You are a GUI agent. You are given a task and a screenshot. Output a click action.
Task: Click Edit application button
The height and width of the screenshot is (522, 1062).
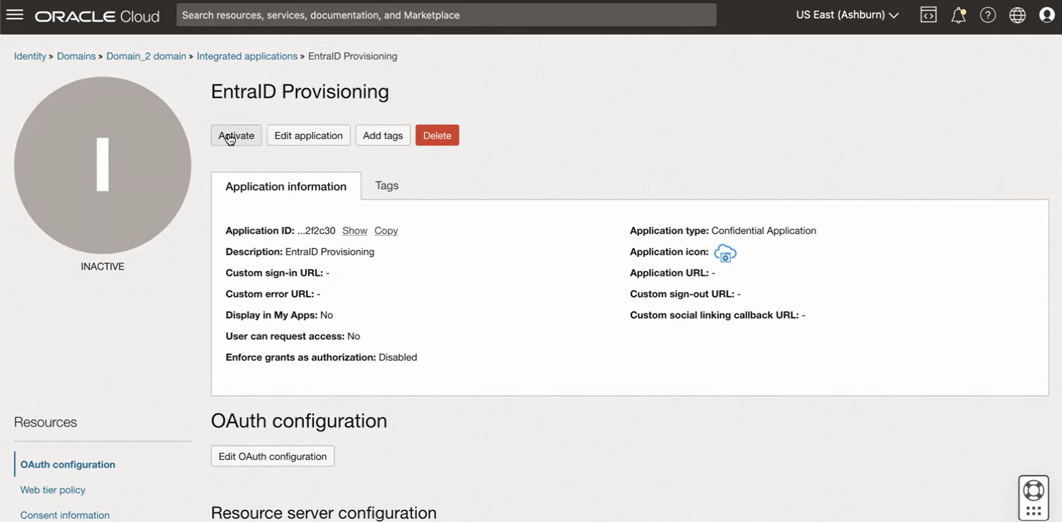click(x=309, y=135)
